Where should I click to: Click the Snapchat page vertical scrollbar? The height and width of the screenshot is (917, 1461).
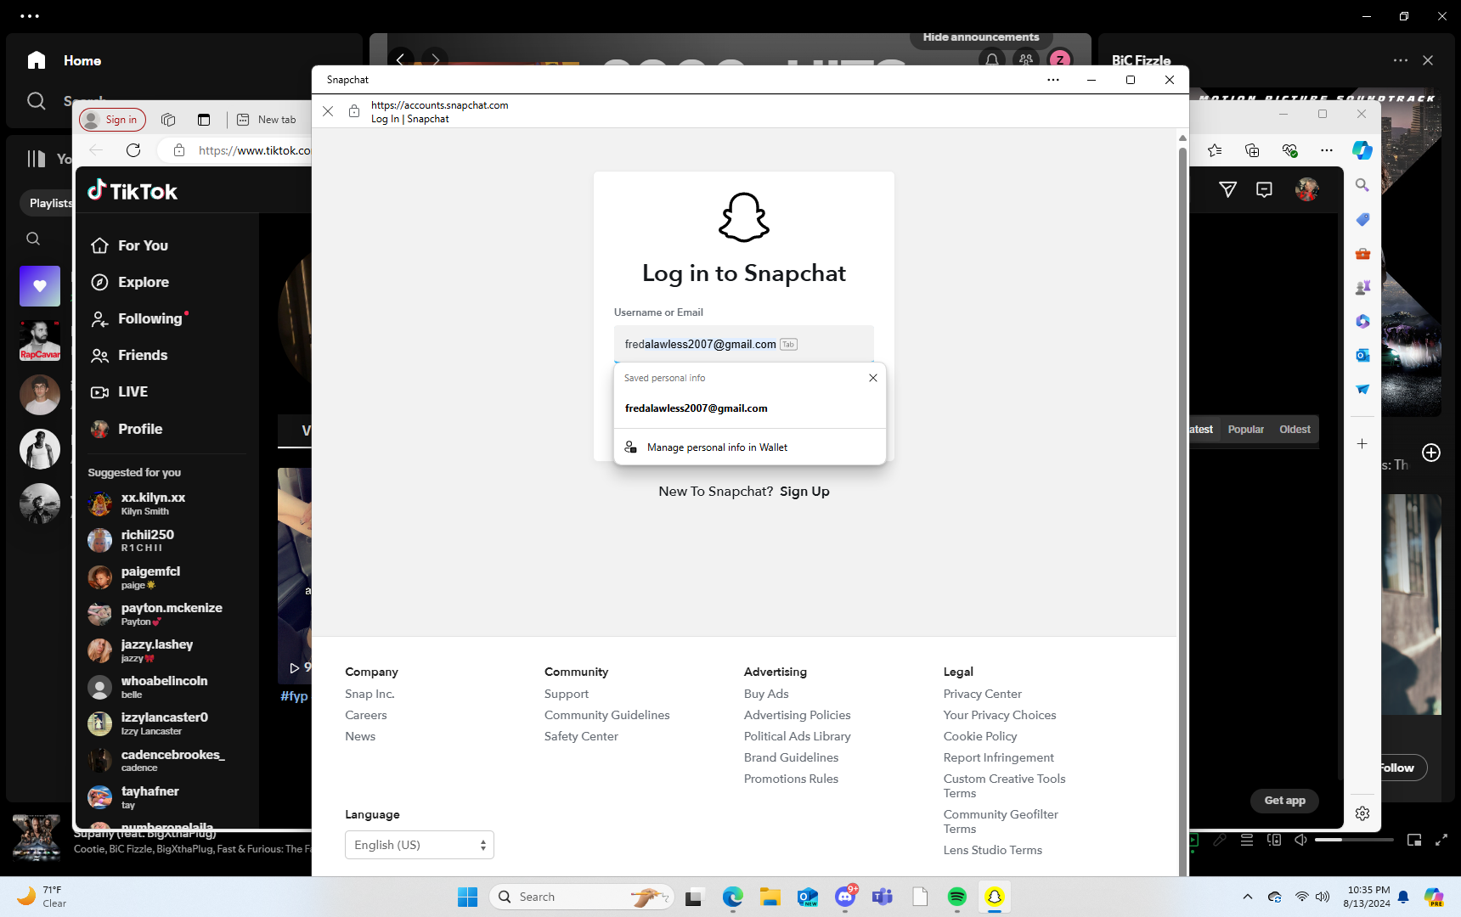pyautogui.click(x=1182, y=509)
